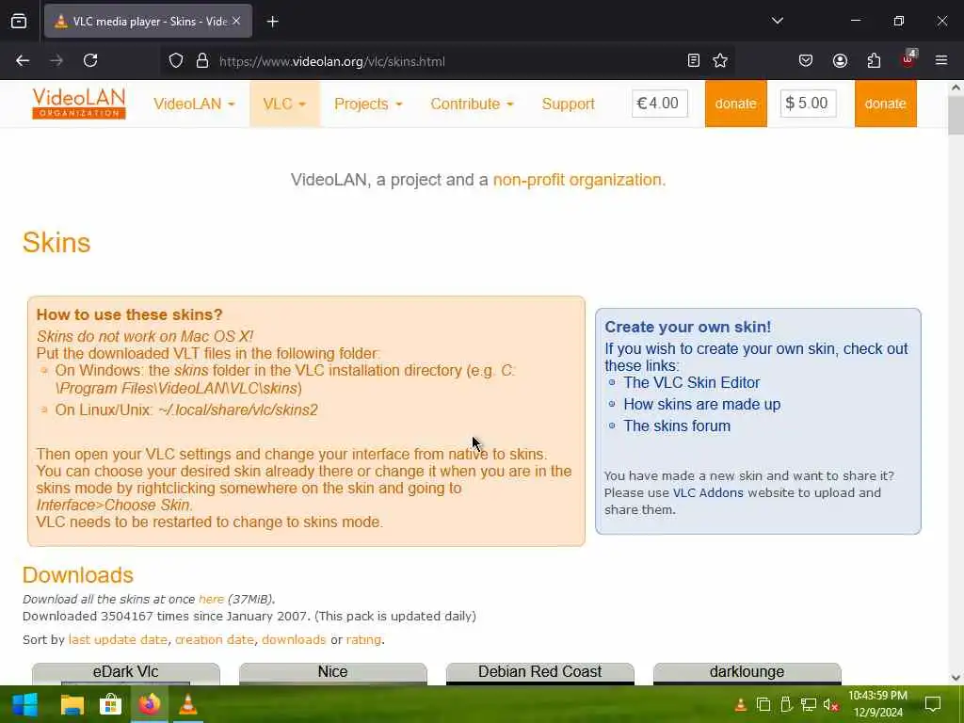Click donate button next to dollar amount
Image resolution: width=964 pixels, height=723 pixels.
click(x=885, y=104)
